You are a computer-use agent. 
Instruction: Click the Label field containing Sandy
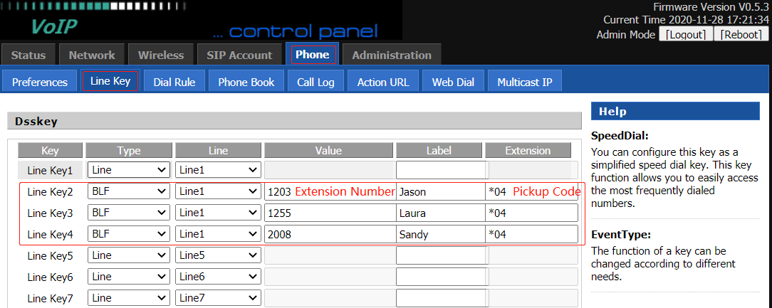(440, 234)
